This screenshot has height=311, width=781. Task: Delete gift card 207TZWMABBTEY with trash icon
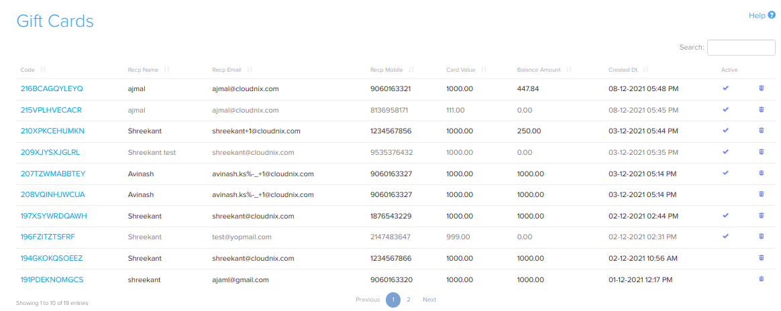(x=761, y=173)
